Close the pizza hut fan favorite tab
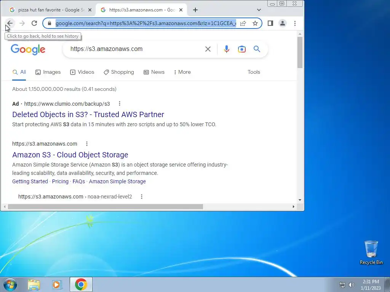The height and width of the screenshot is (292, 390). point(90,10)
